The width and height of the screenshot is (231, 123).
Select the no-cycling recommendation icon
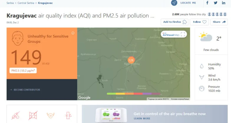tap(15, 115)
